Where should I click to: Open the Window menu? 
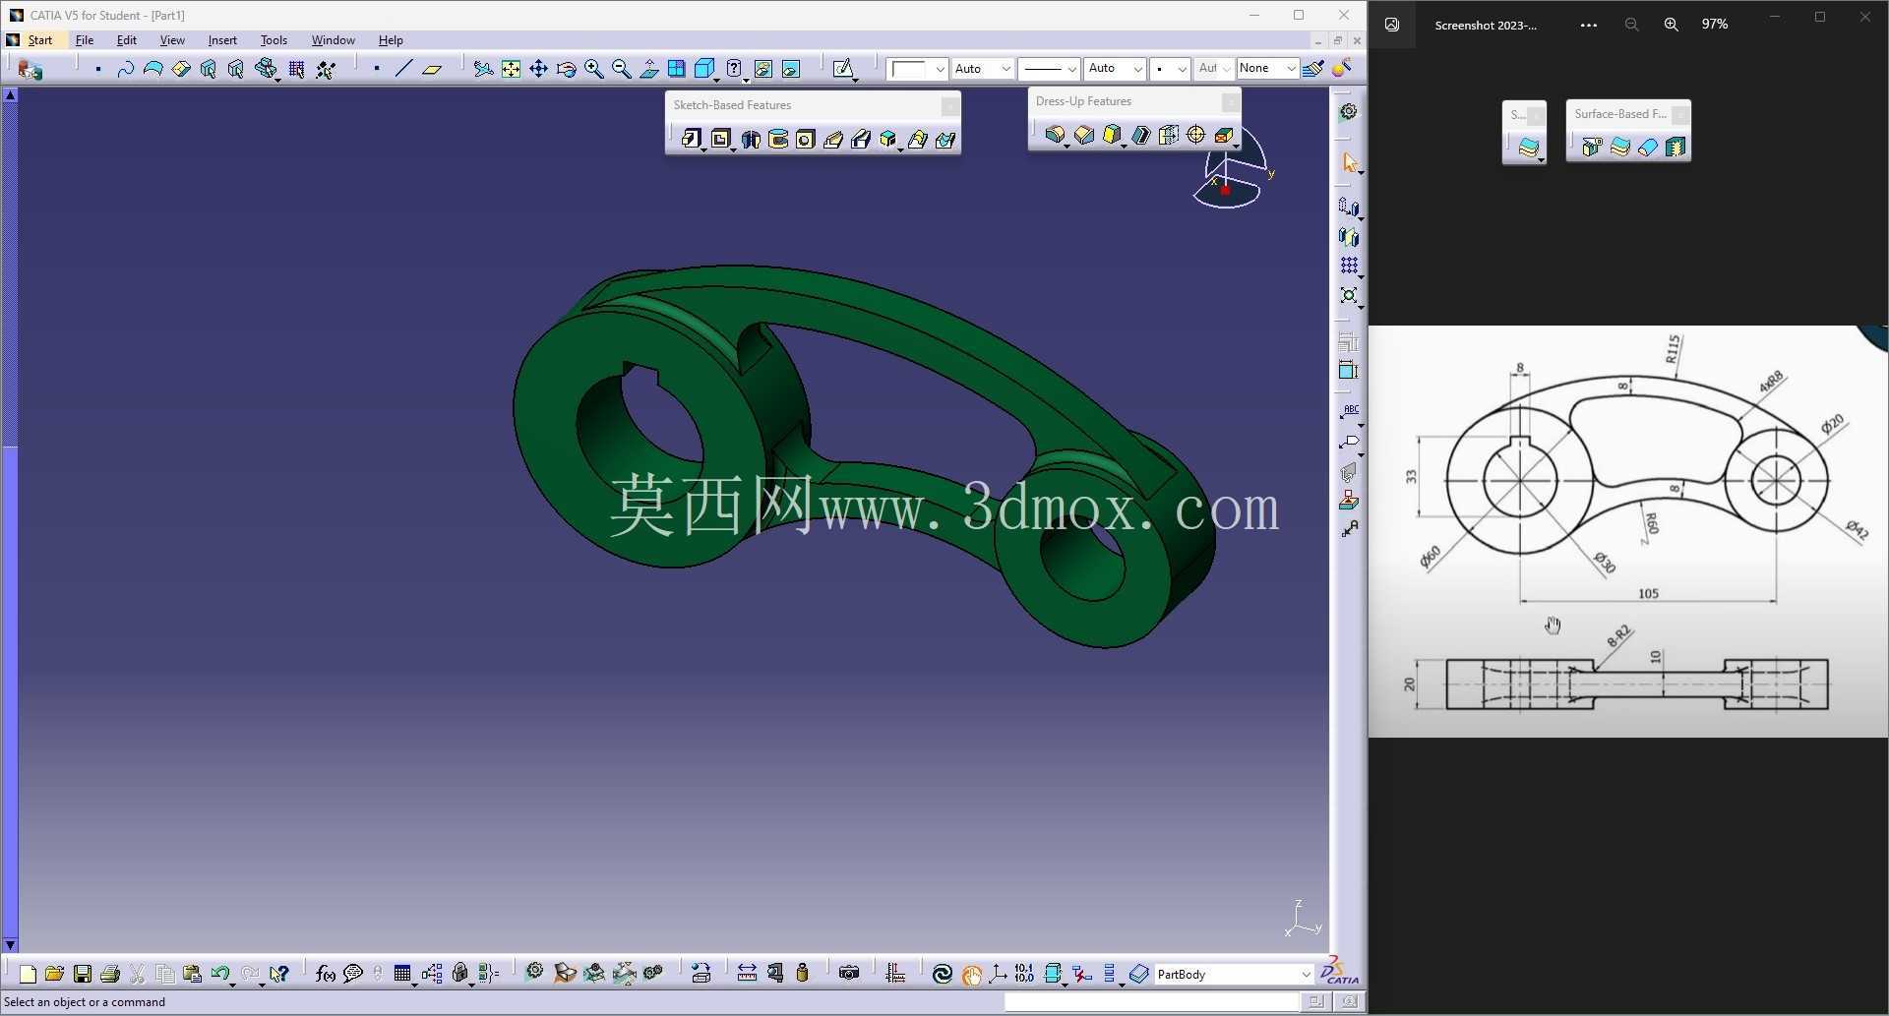pos(334,40)
